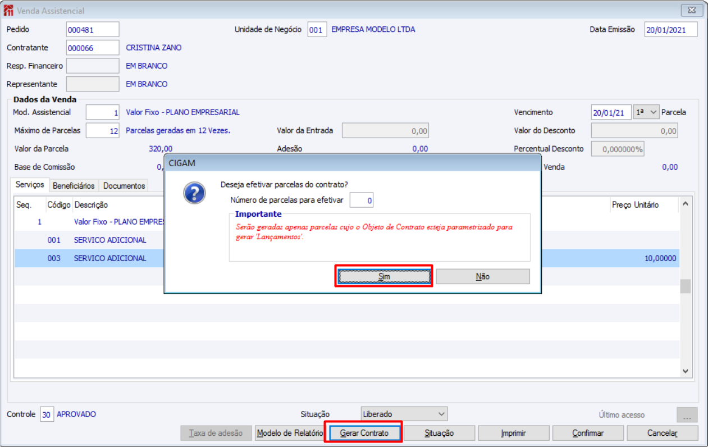Image resolution: width=708 pixels, height=447 pixels.
Task: Click the disabled Taxa de adesão button
Action: [x=216, y=433]
